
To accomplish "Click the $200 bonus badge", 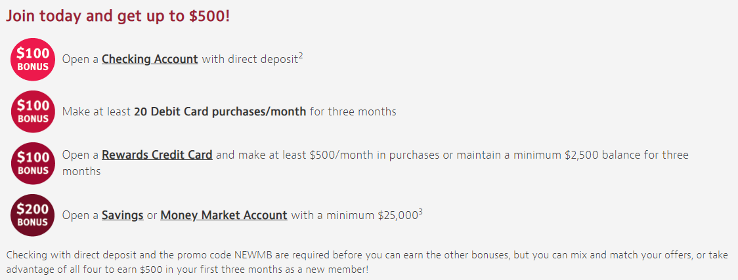I will (x=32, y=214).
